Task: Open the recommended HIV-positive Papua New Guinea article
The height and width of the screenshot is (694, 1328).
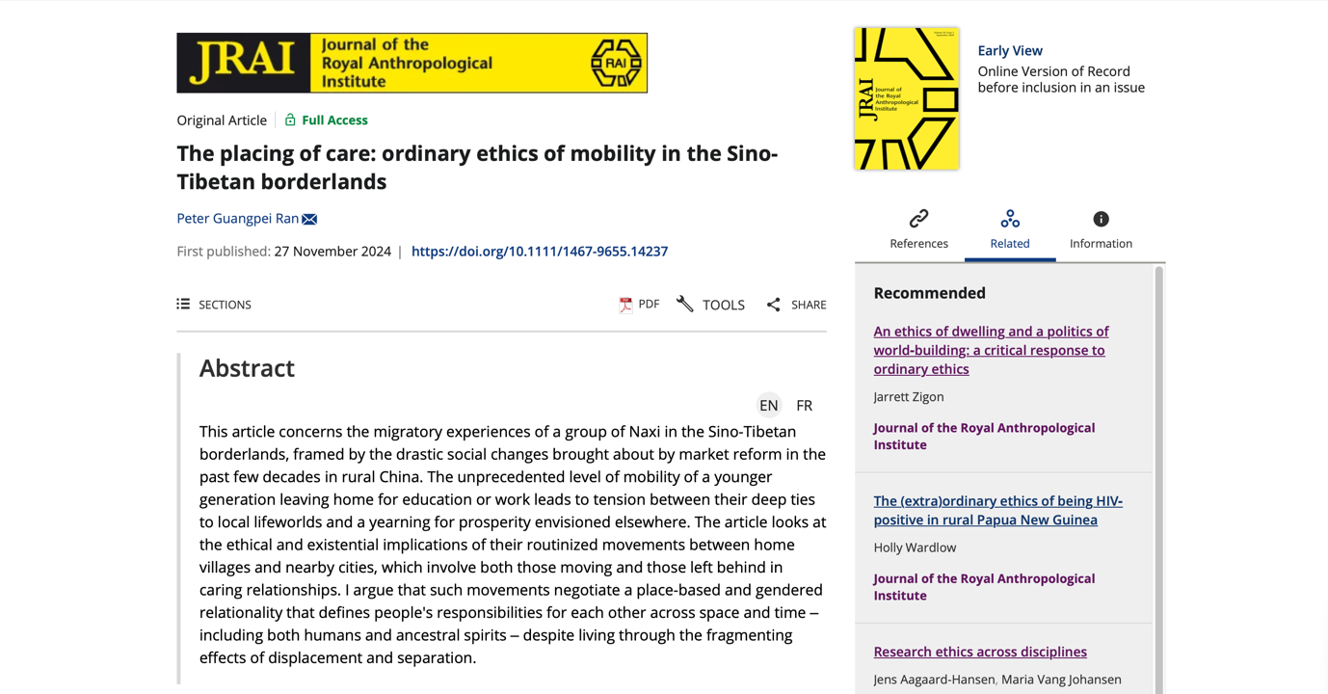Action: tap(997, 510)
